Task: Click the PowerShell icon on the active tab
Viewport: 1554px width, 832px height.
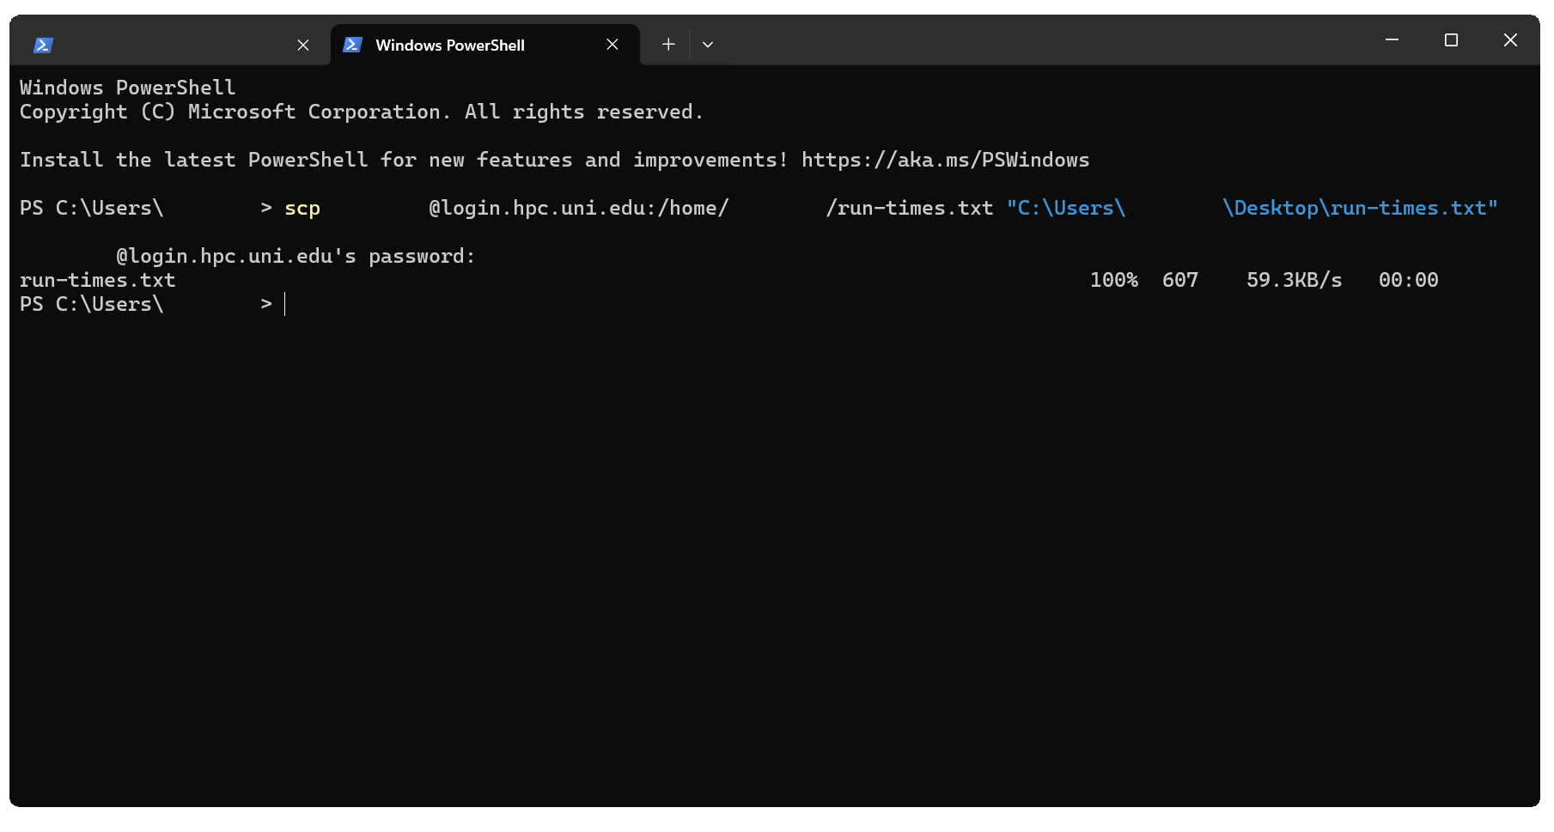Action: (x=352, y=46)
